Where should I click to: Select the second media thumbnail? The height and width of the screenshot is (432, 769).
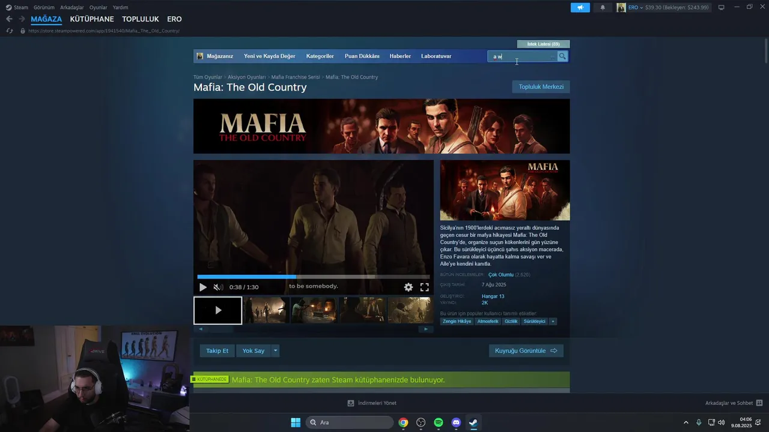[x=267, y=310]
